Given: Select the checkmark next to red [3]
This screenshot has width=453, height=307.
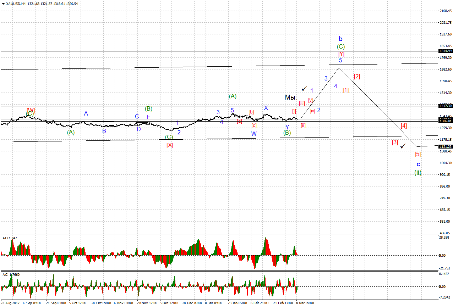Looking at the screenshot, I should [x=403, y=146].
